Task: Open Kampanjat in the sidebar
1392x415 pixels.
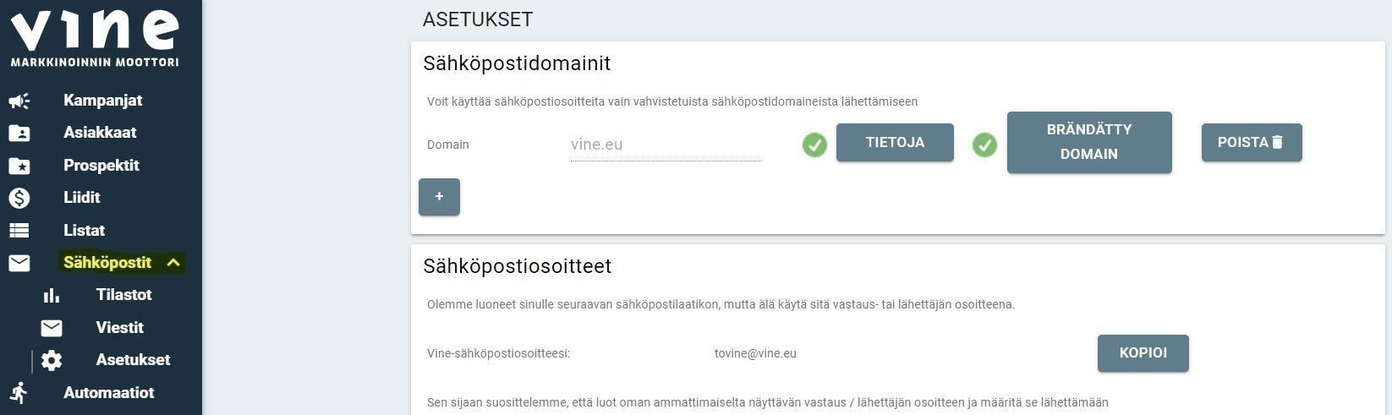Action: click(102, 101)
